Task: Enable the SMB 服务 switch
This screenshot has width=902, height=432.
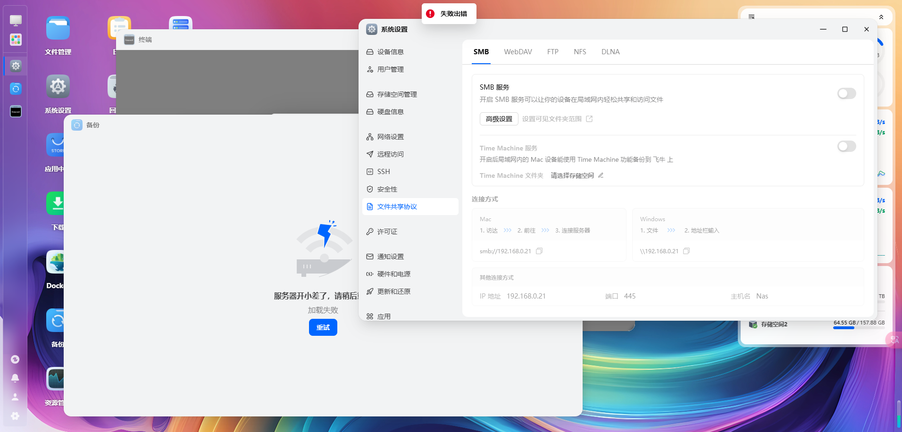Action: tap(846, 93)
